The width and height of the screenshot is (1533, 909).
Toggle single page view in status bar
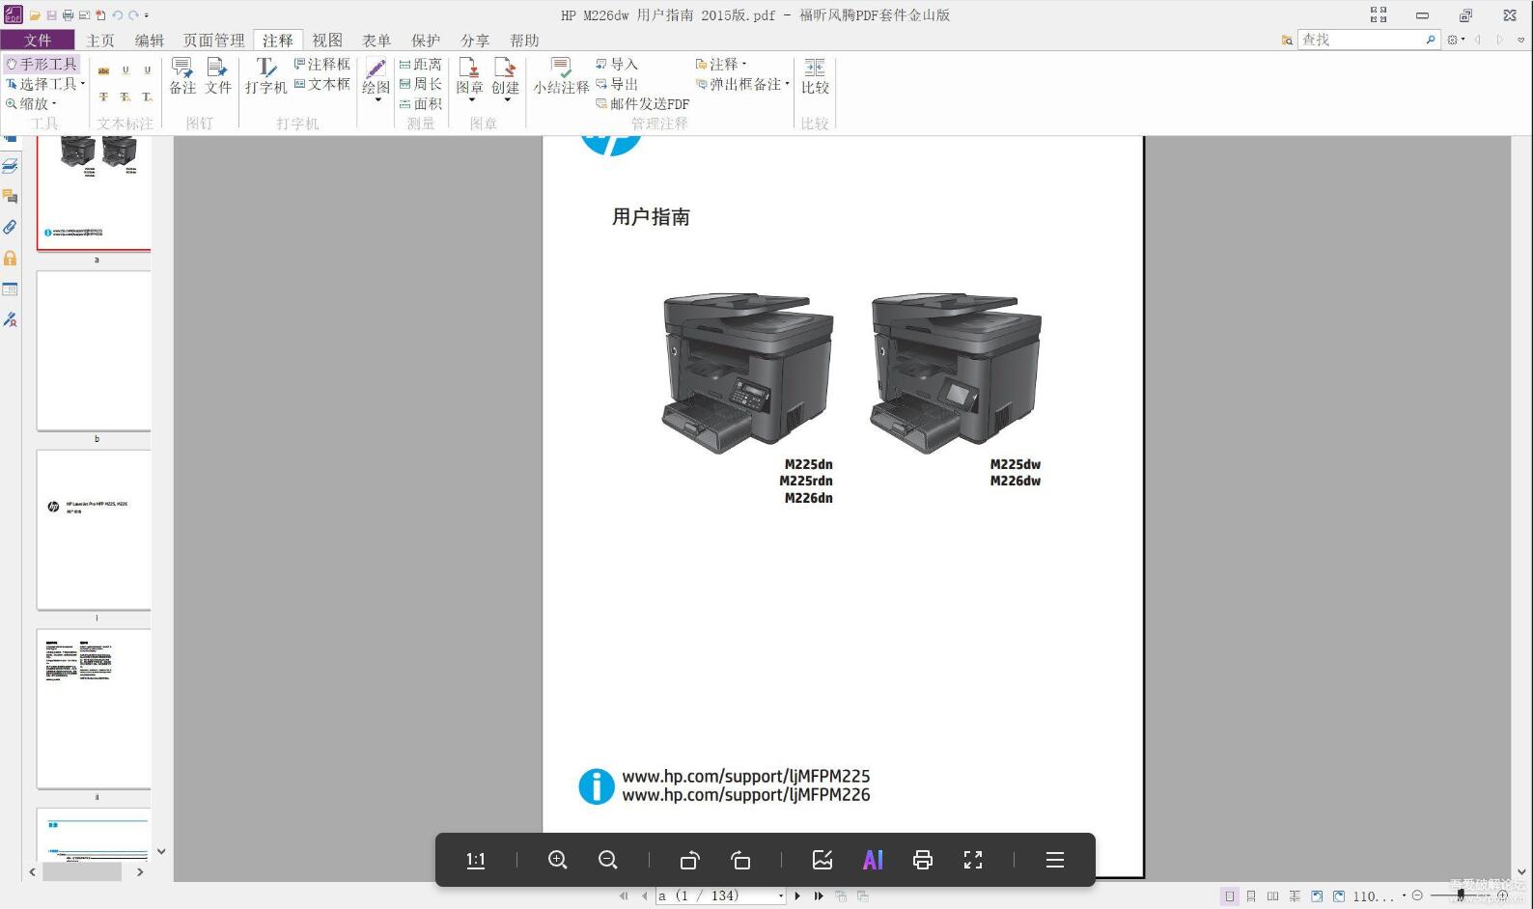(x=1229, y=896)
